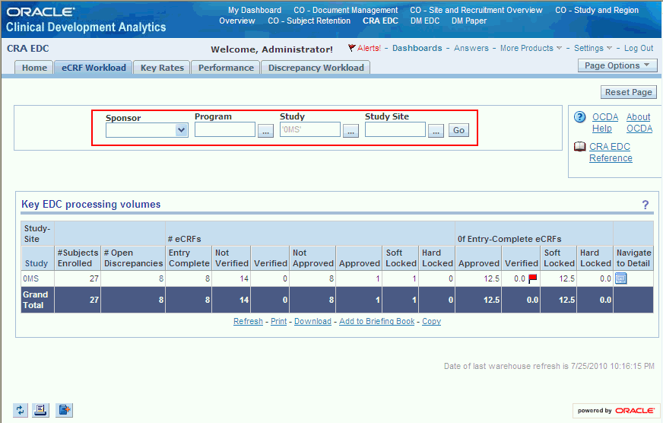Click the Reset Page button

tap(628, 92)
